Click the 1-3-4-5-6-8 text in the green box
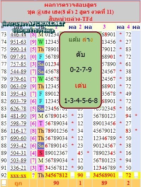The width and height of the screenshot is (141, 187). pyautogui.click(x=81, y=101)
